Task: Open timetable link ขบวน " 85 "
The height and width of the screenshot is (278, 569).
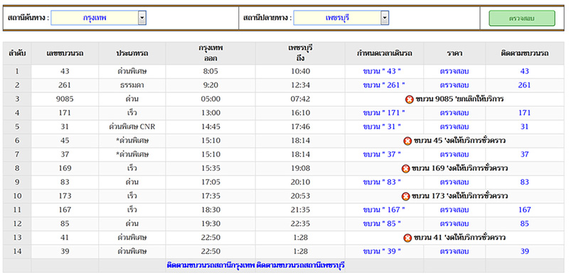Action: (382, 223)
